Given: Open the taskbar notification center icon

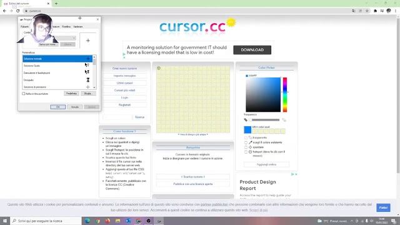Looking at the screenshot, I should pyautogui.click(x=393, y=221).
